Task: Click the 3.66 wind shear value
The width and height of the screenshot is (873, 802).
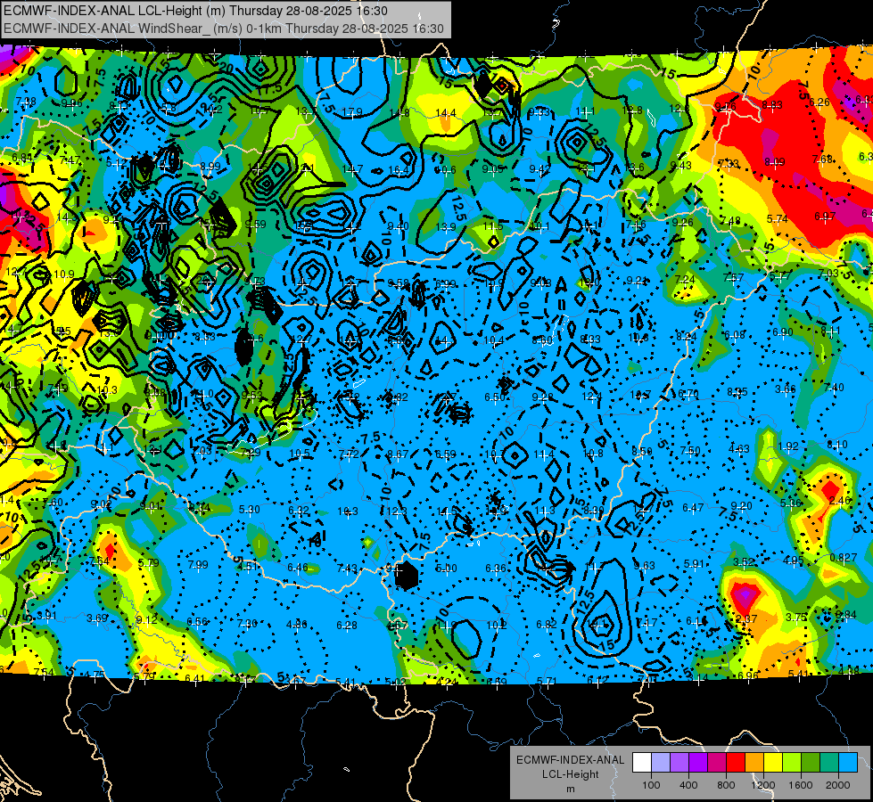Action: click(786, 389)
